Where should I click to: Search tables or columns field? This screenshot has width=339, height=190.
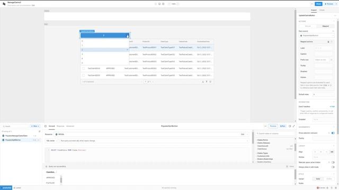[x=274, y=134]
